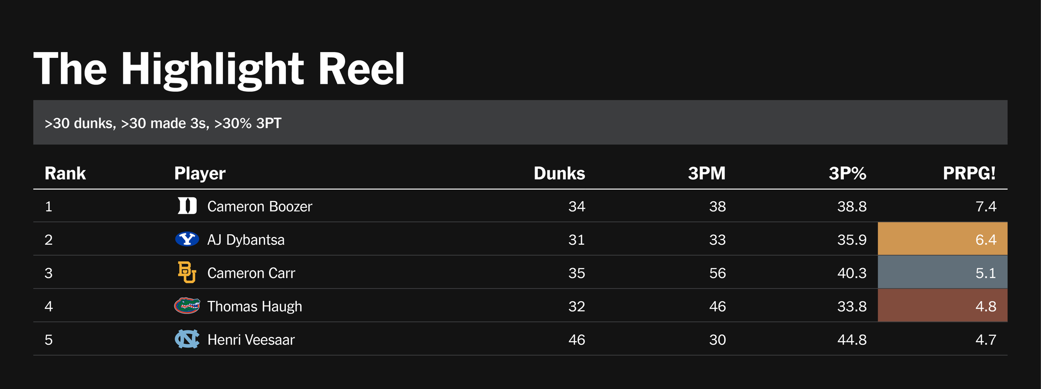Click the gray 5.1 PRPG cell
The height and width of the screenshot is (389, 1041).
942,272
